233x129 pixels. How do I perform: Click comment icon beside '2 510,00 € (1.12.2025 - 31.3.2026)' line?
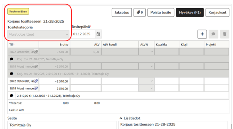tap(11, 96)
